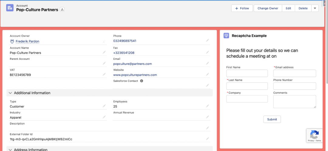The height and width of the screenshot is (151, 328).
Task: Click the Recaptcha Example flow icon
Action: point(226,36)
